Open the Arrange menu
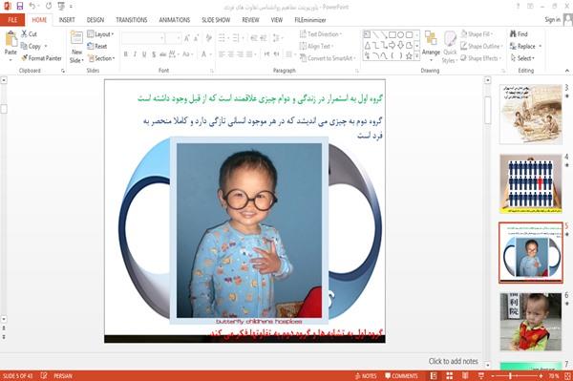Viewport: 573px width, 381px height. 431,47
